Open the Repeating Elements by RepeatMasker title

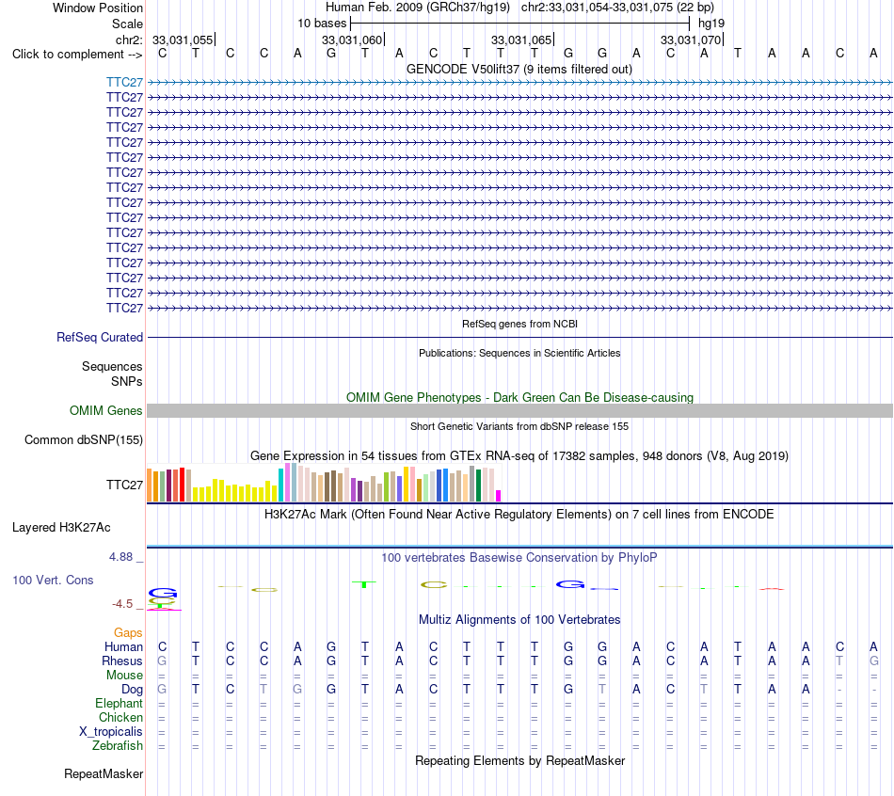pyautogui.click(x=520, y=760)
